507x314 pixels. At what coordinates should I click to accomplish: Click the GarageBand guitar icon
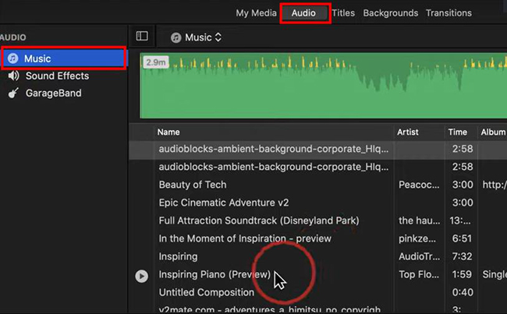13,93
